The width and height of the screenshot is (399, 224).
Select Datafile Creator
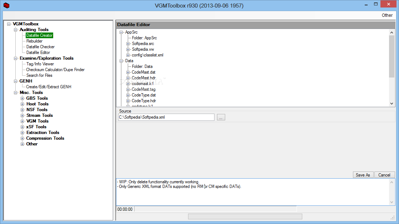(x=40, y=35)
